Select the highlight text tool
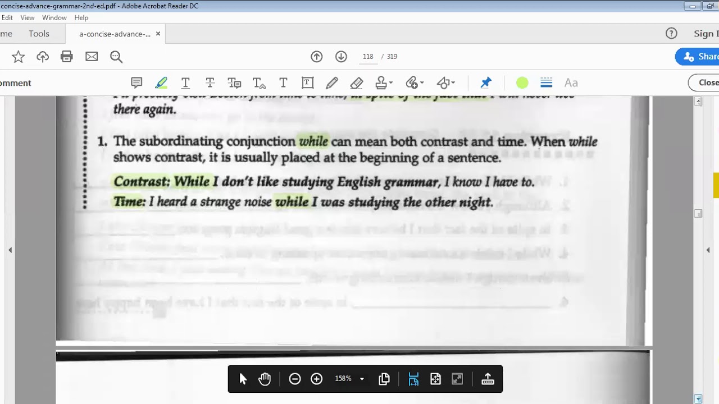Viewport: 719px width, 404px height. (161, 83)
